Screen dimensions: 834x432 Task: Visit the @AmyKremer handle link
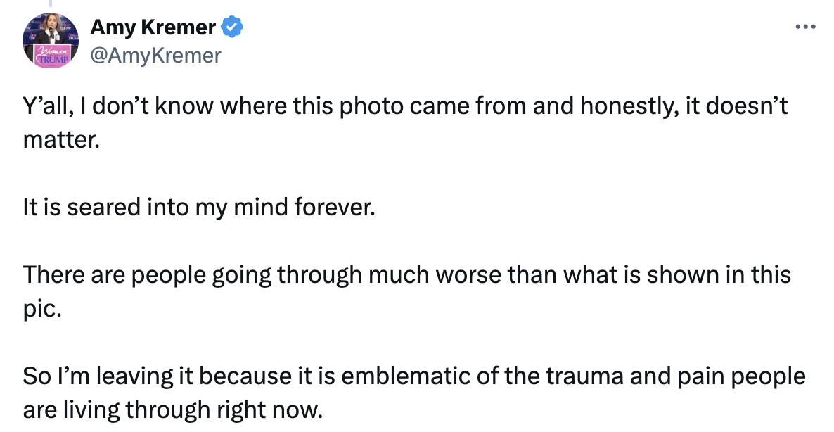pyautogui.click(x=155, y=56)
